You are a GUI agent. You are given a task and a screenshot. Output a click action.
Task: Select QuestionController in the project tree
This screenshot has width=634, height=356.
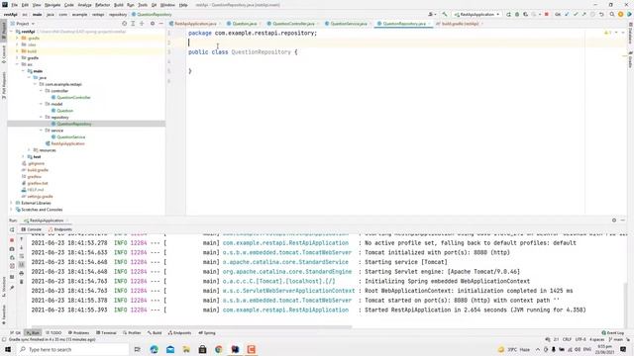[x=73, y=98]
